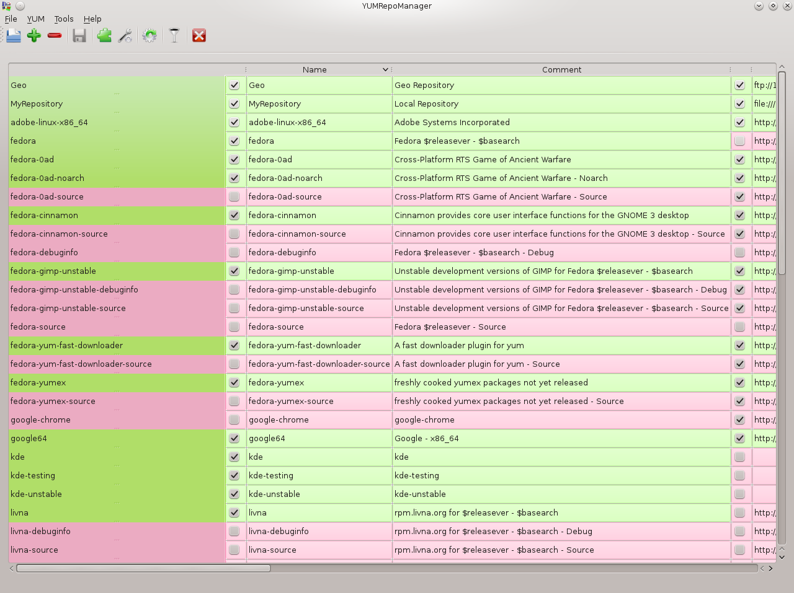Screen dimensions: 794x593
Task: Toggle the checkbox right of the rpm.livna.org for $releasever - $basearch comment
Action: [x=739, y=512]
